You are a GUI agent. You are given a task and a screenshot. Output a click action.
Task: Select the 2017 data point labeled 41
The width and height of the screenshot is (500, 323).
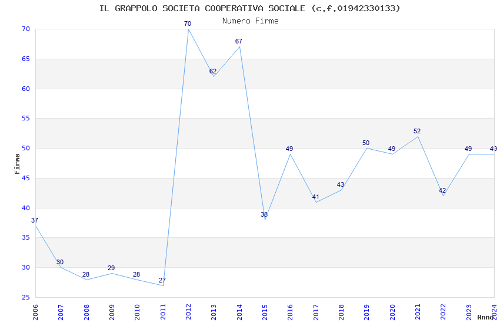[x=315, y=197]
